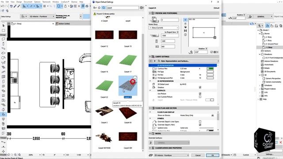Image resolution: width=283 pixels, height=159 pixels.
Task: Toggle the Shadow checkbox
Action: pyautogui.click(x=200, y=87)
